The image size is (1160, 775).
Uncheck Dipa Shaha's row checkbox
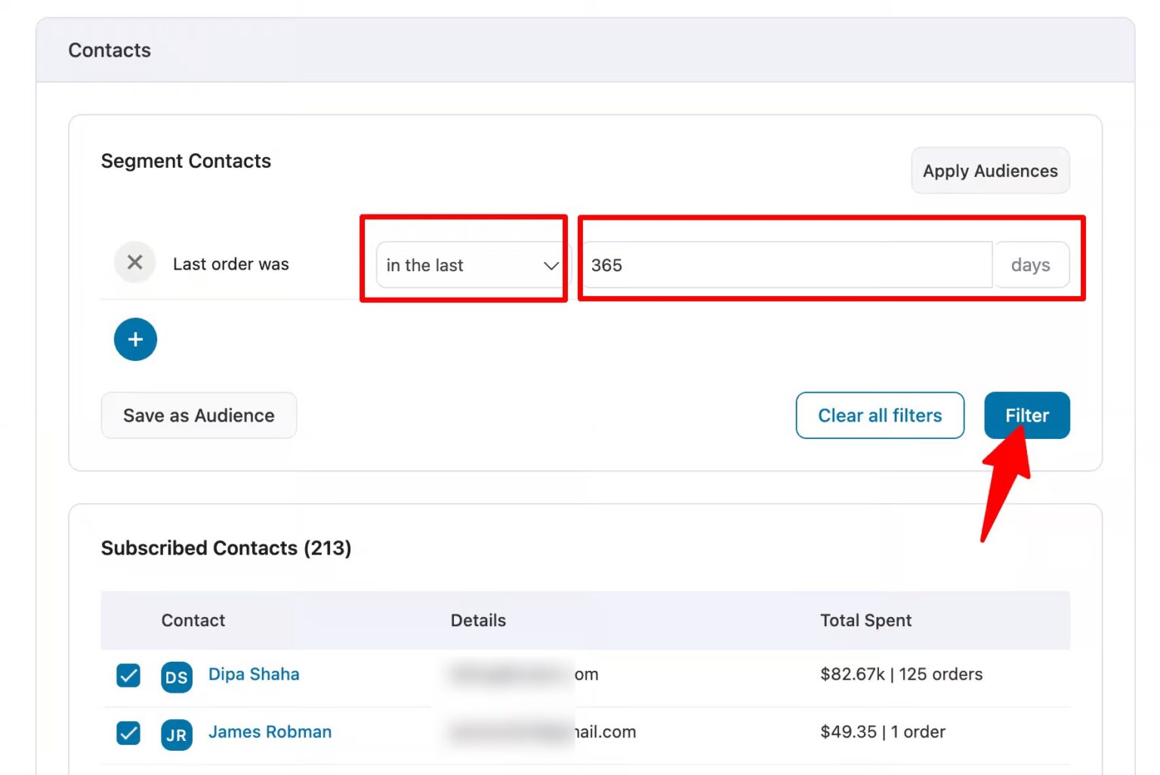[x=128, y=676]
